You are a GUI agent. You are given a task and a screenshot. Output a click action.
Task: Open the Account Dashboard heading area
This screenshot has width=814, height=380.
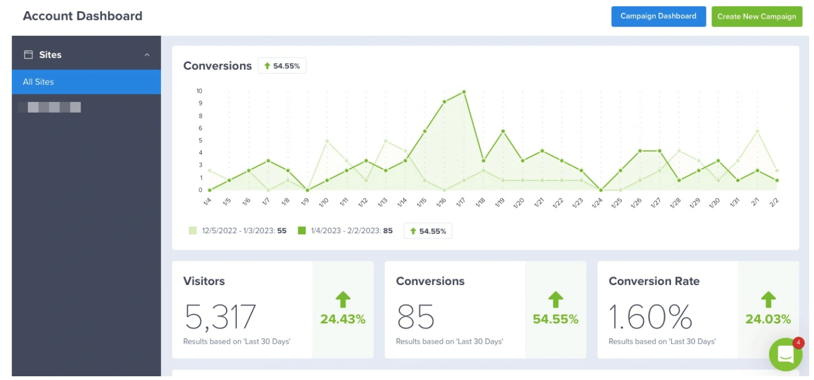click(82, 15)
